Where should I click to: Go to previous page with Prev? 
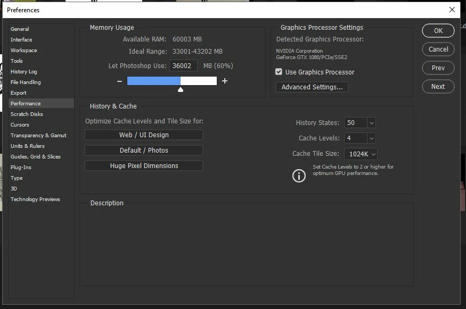[438, 68]
